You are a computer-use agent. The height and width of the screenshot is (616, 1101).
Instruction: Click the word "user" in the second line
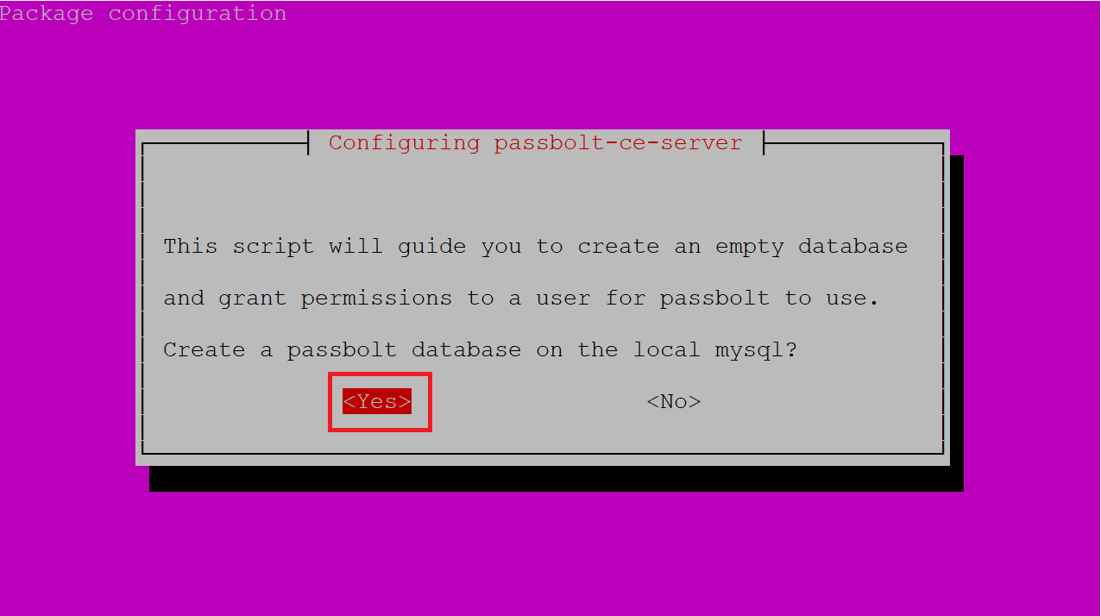coord(563,299)
